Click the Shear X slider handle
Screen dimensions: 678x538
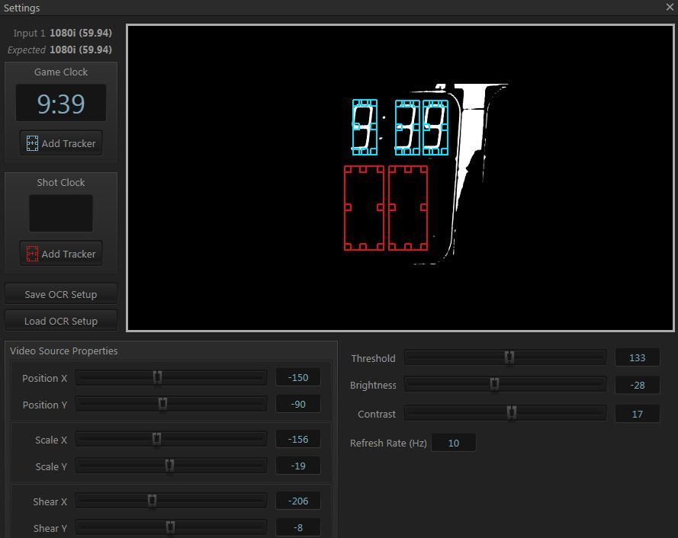(154, 501)
